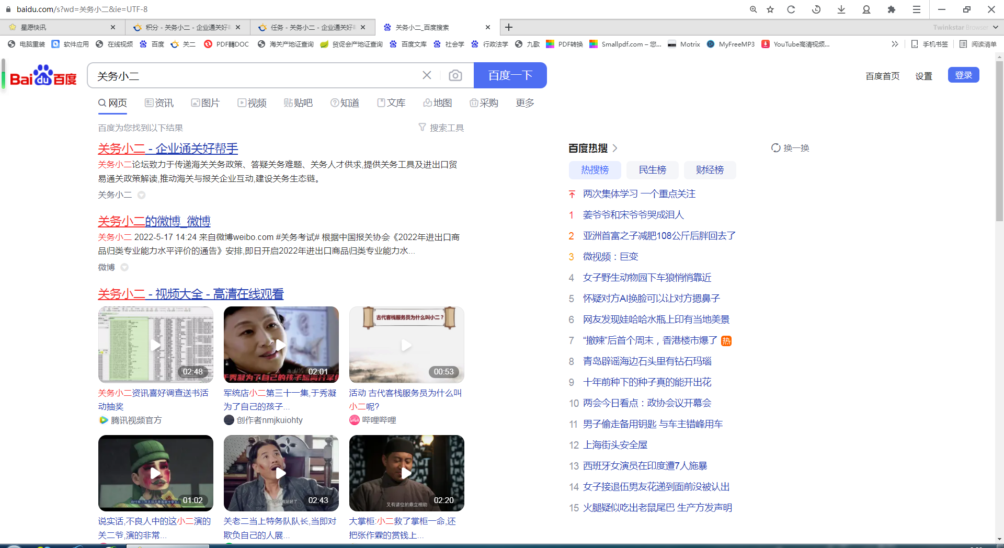1004x548 pixels.
Task: Open hot search 上海街头安全屋
Action: [x=615, y=445]
